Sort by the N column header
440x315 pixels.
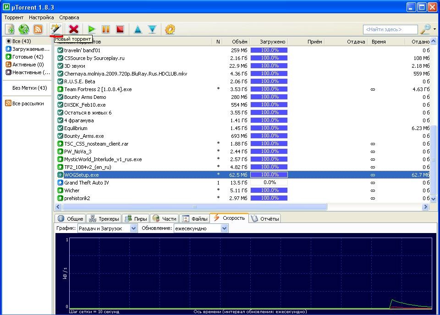tap(218, 42)
